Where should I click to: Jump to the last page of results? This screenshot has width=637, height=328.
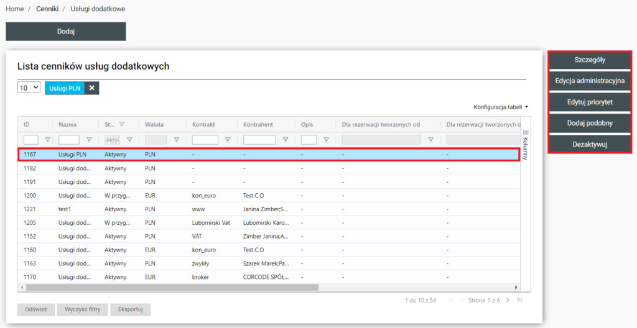coord(519,300)
